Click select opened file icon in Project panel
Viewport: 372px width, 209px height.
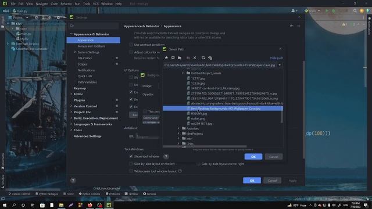click(37, 17)
